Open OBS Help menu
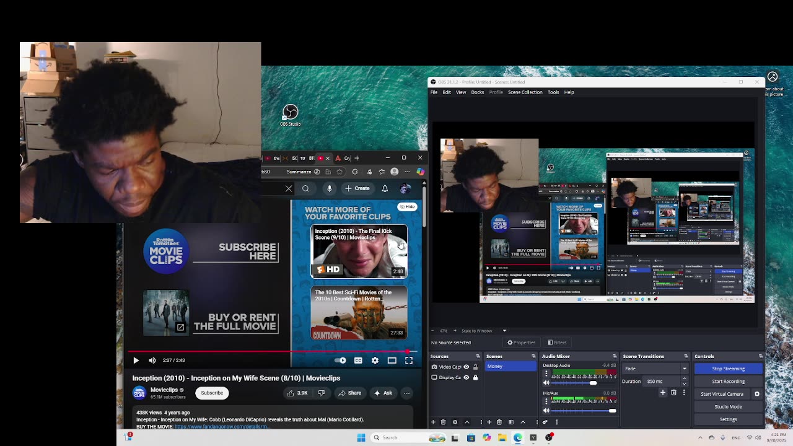 point(569,92)
